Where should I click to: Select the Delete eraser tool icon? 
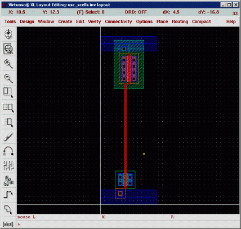8,136
